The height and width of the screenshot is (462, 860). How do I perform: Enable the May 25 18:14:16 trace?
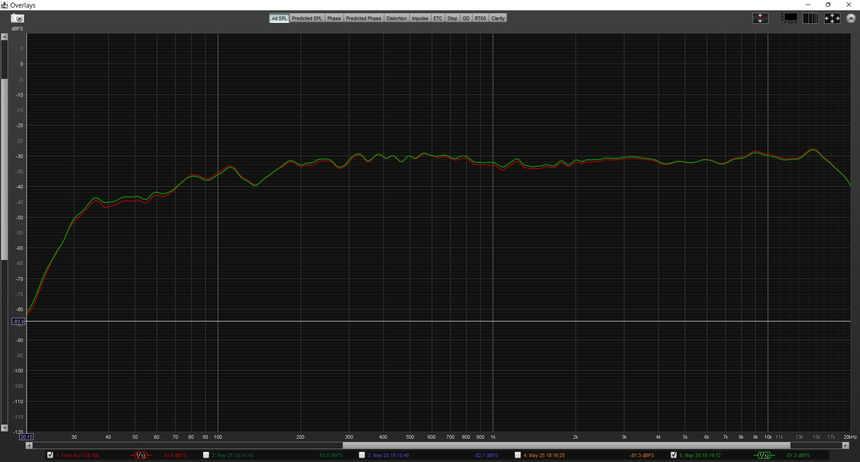tap(206, 455)
